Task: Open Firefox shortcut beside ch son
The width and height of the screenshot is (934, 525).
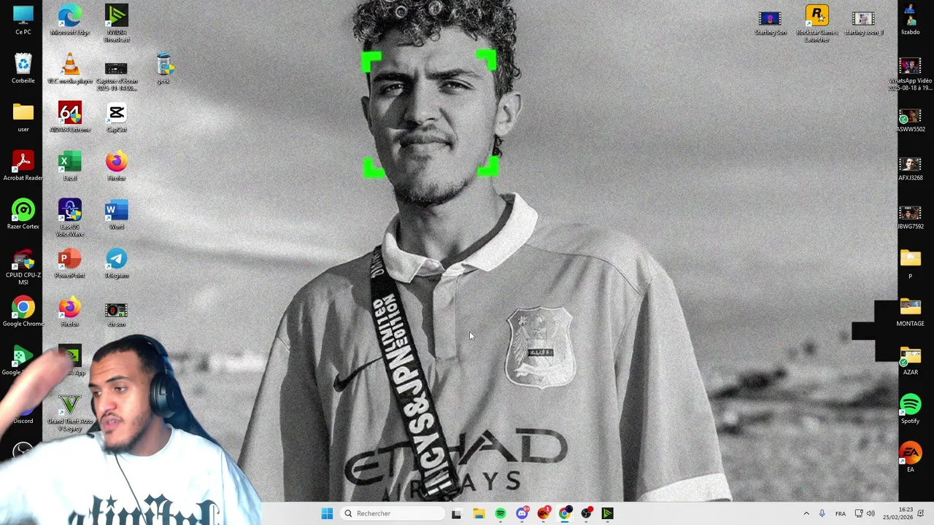Action: click(x=70, y=311)
